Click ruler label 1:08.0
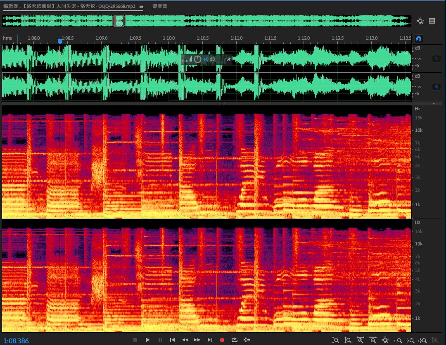Viewport: 446px width, 345px height. [x=34, y=38]
